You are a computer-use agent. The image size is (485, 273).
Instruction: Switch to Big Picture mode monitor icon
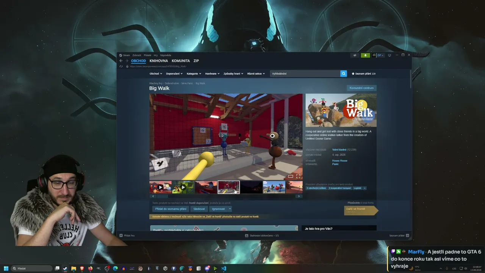(x=389, y=55)
